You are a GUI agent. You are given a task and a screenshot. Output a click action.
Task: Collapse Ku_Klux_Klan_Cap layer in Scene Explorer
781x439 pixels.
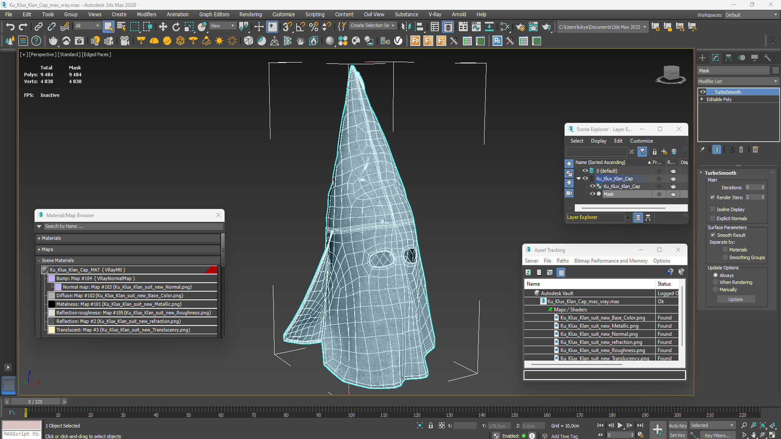[578, 178]
